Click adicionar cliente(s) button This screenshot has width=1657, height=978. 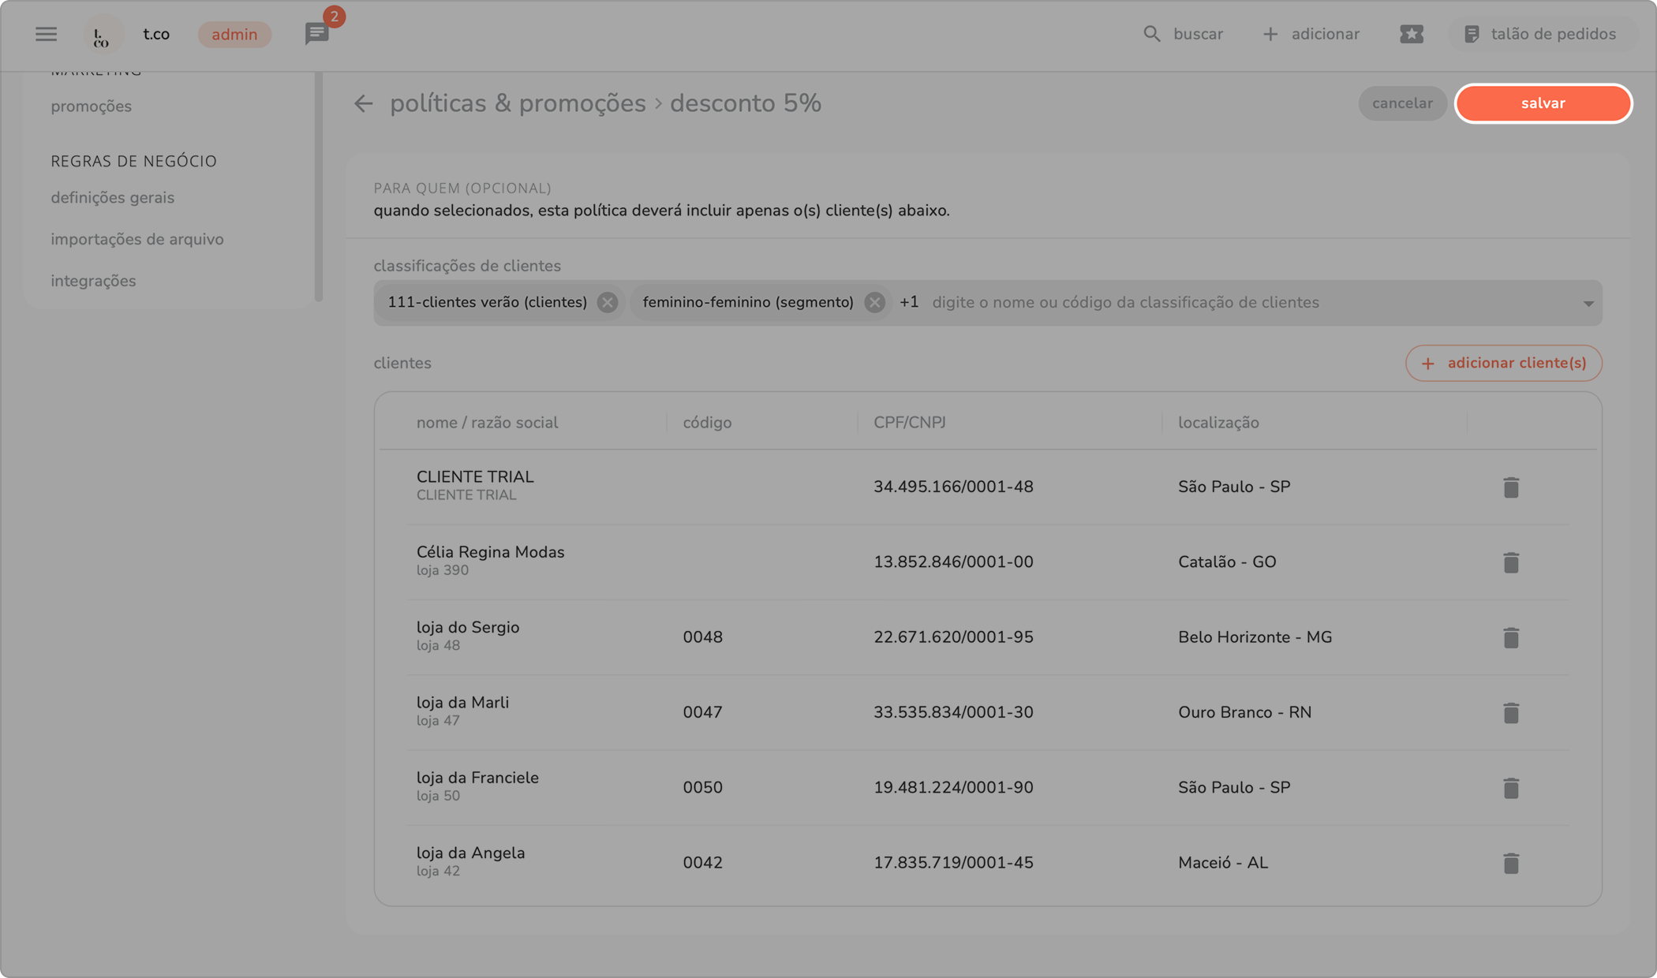click(x=1503, y=364)
